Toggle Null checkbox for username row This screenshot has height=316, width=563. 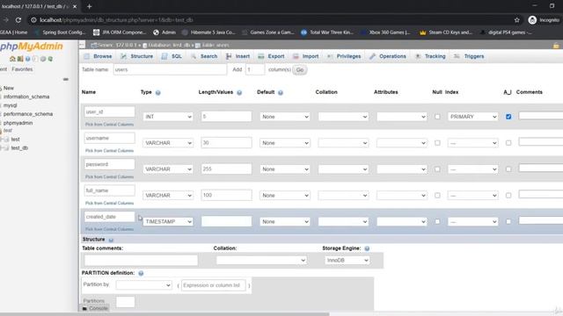click(x=437, y=143)
